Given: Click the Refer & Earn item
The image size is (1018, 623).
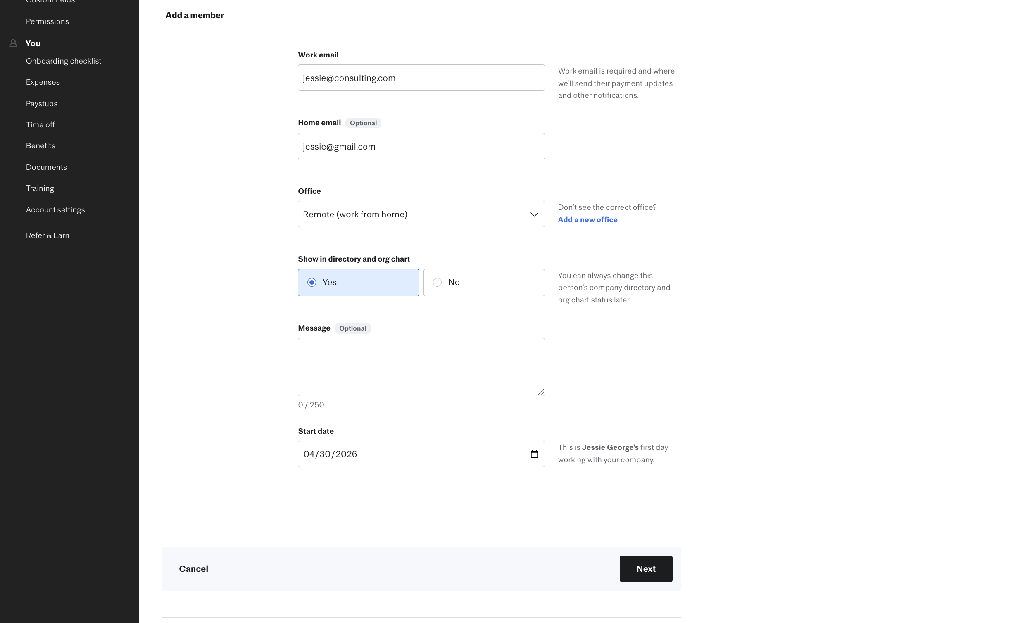Looking at the screenshot, I should coord(47,235).
